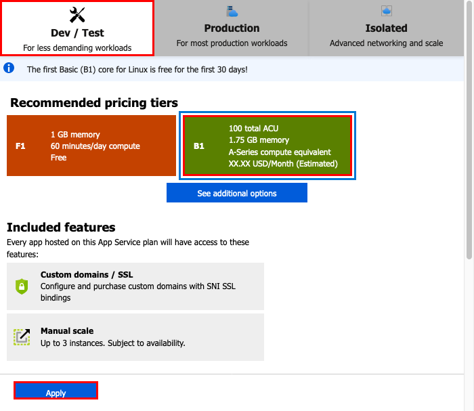The height and width of the screenshot is (411, 474).
Task: Select the B1 pricing tier tile
Action: (267, 146)
